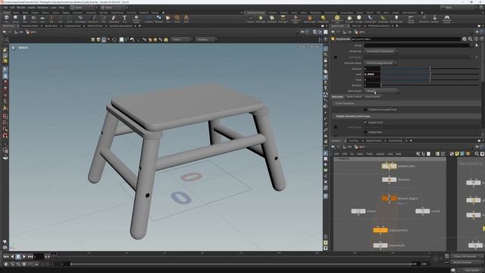This screenshot has width=485, height=273.
Task: Open the Persp viewport menu
Action: [x=302, y=47]
